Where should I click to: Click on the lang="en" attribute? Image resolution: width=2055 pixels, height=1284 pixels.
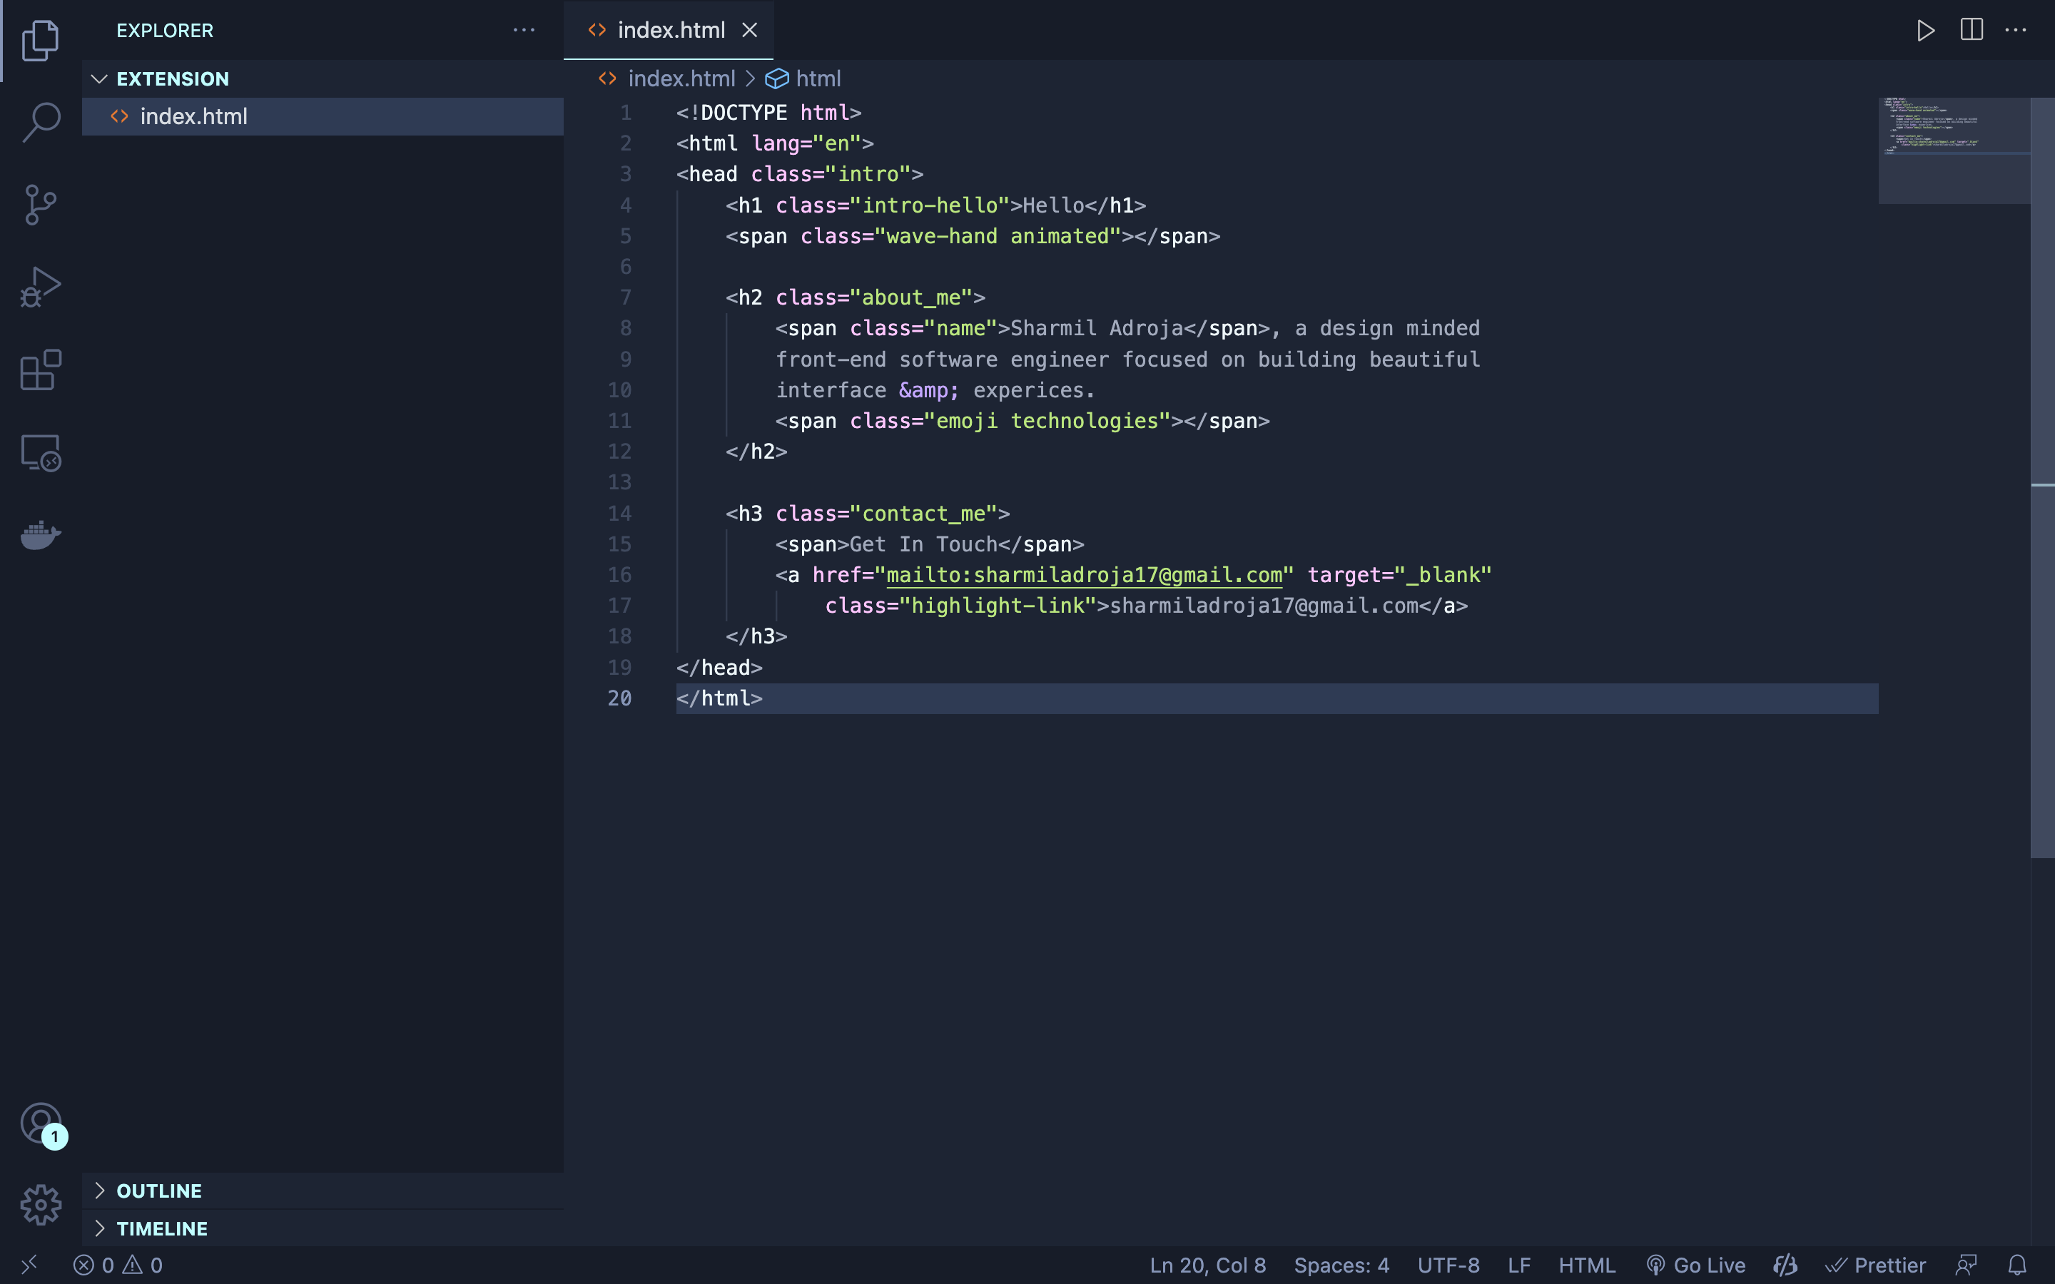pyautogui.click(x=806, y=143)
